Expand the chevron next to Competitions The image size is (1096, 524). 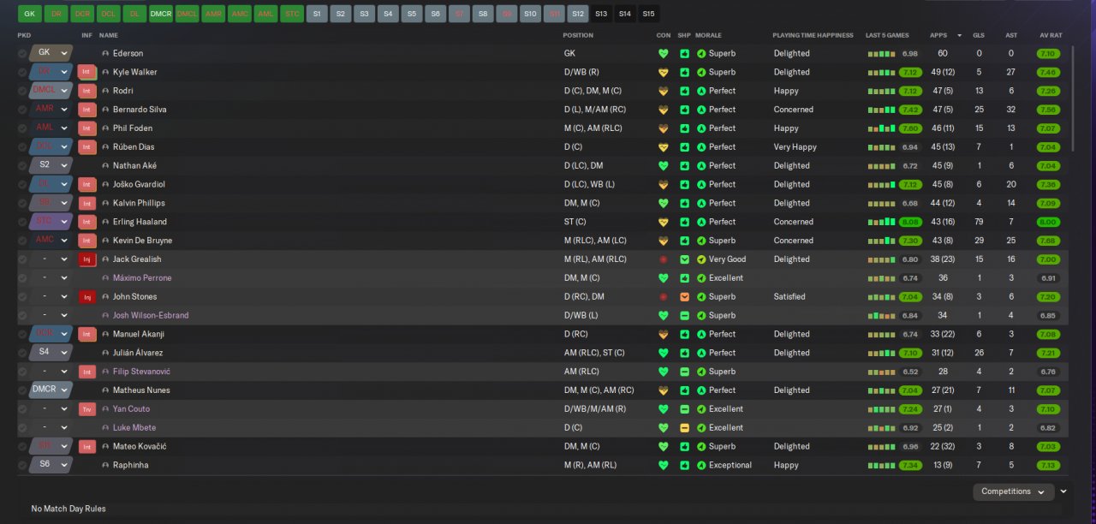[1063, 491]
